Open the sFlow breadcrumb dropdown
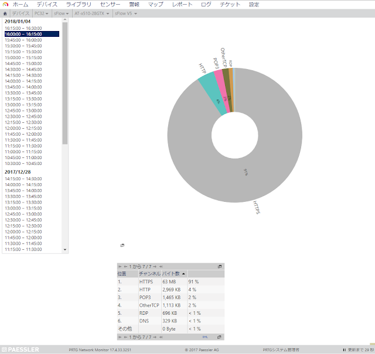The height and width of the screenshot is (354, 375). point(61,13)
